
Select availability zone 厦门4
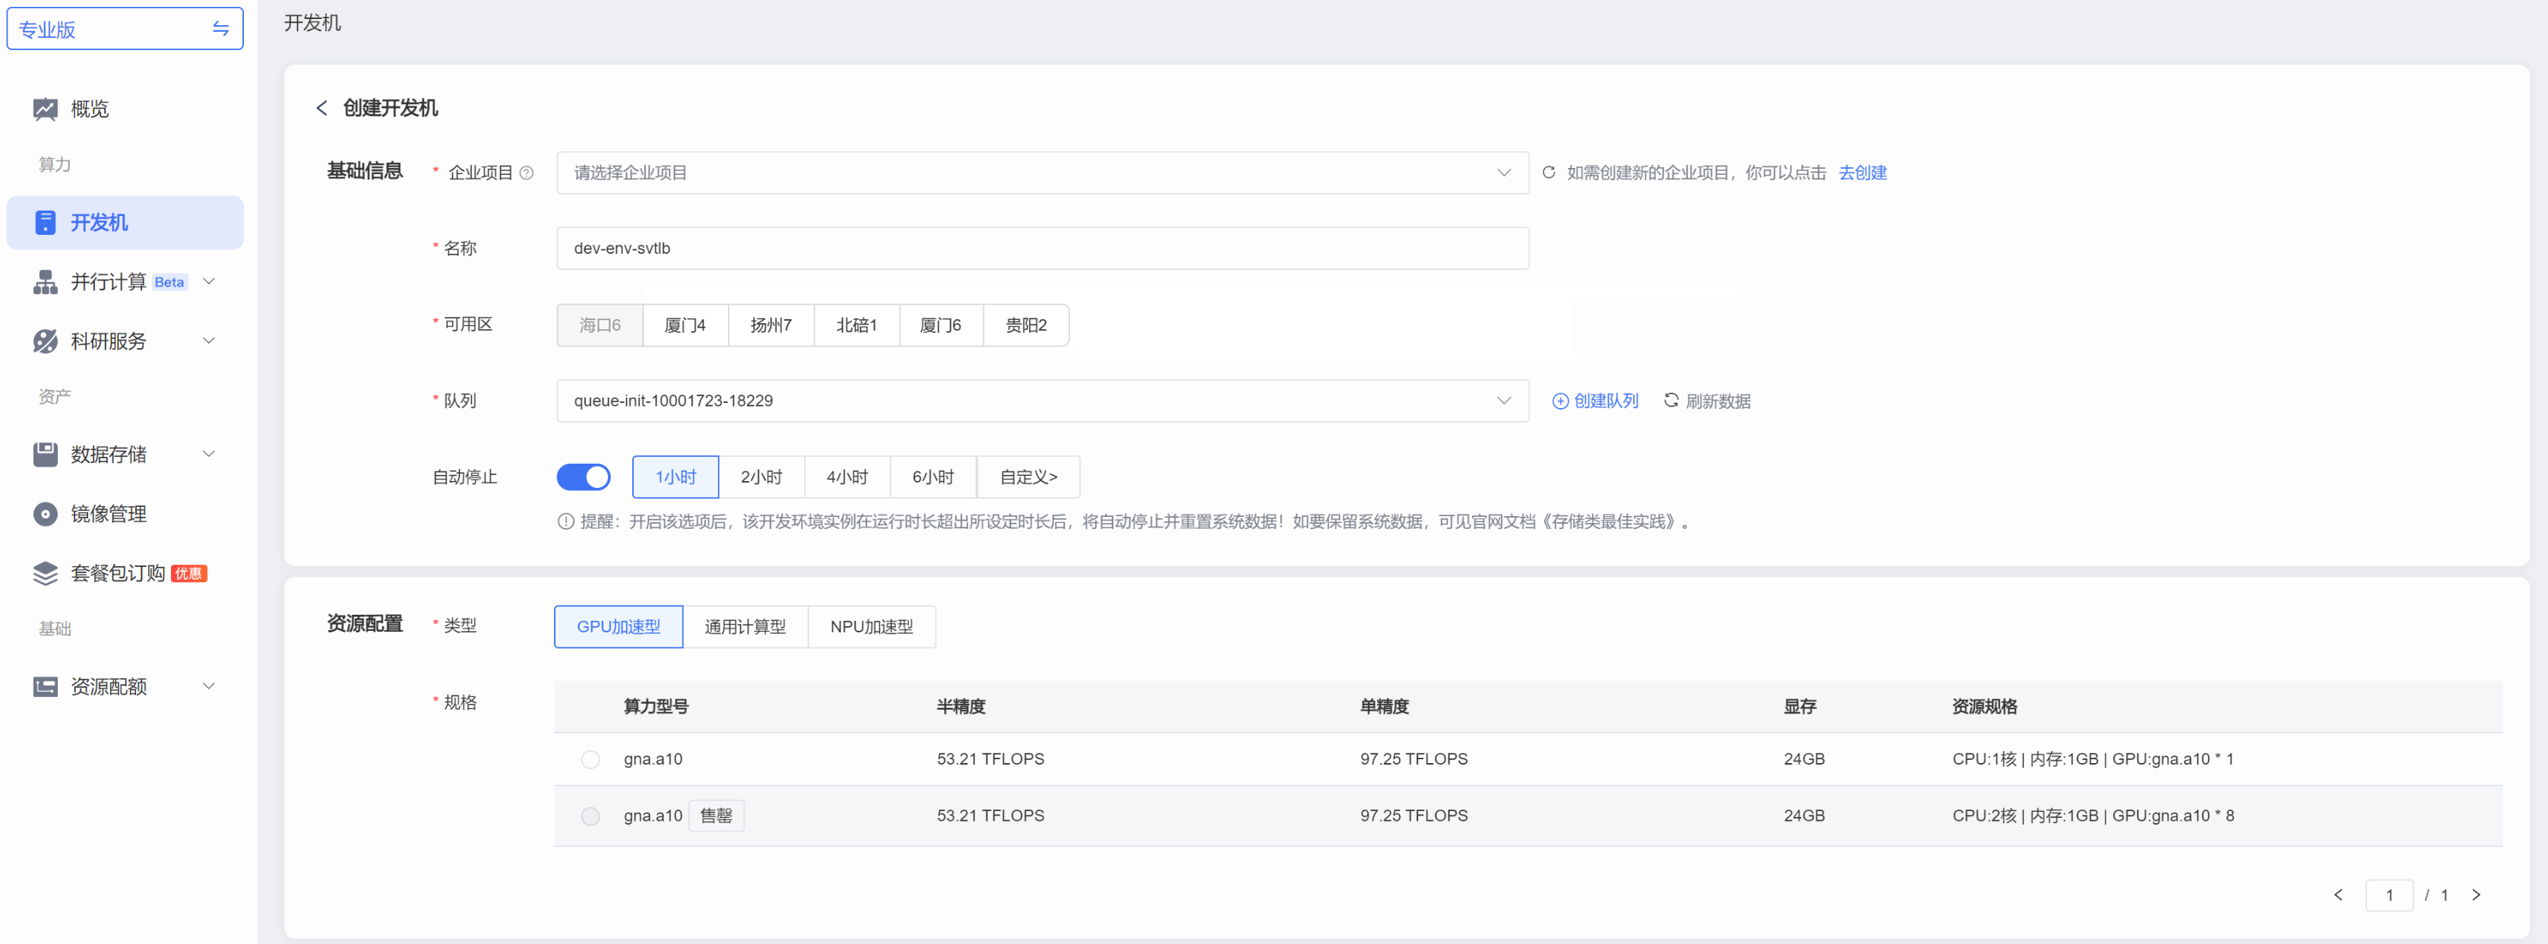pyautogui.click(x=685, y=325)
